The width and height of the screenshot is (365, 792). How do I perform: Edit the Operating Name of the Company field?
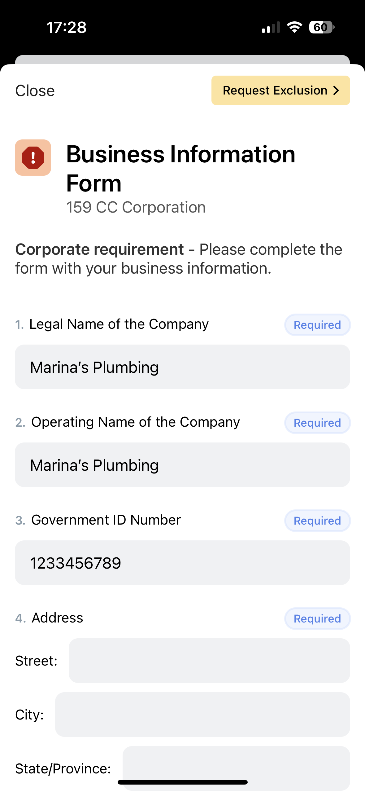pos(182,465)
